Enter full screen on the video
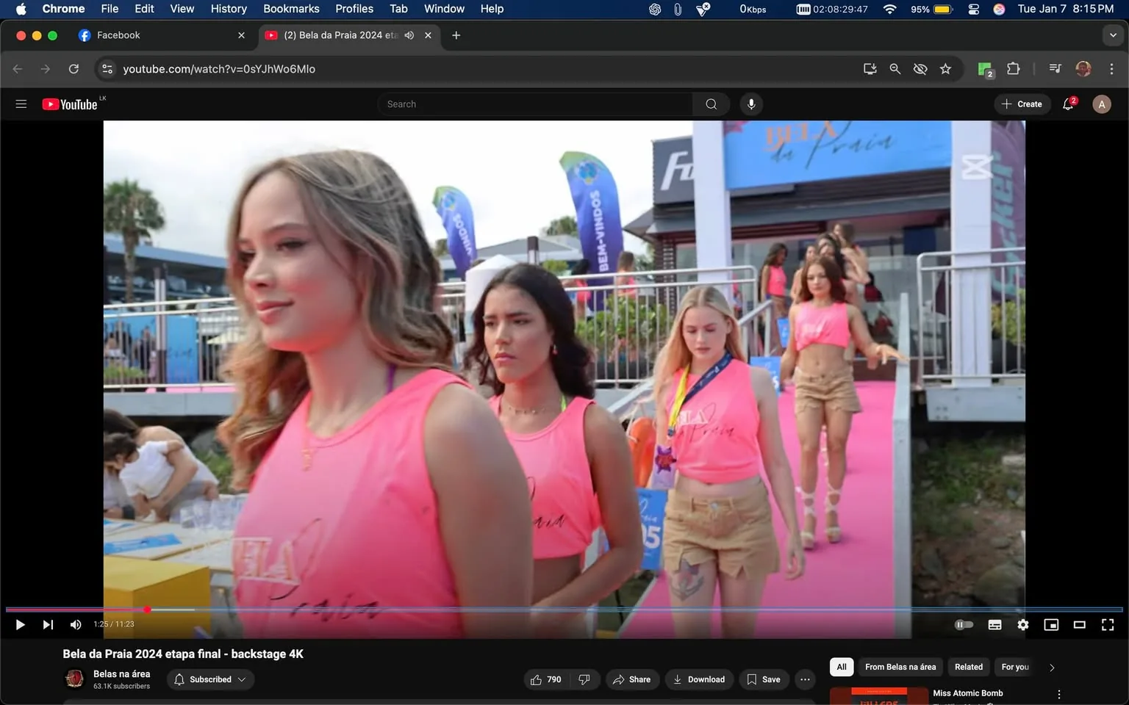The width and height of the screenshot is (1129, 705). click(x=1107, y=624)
